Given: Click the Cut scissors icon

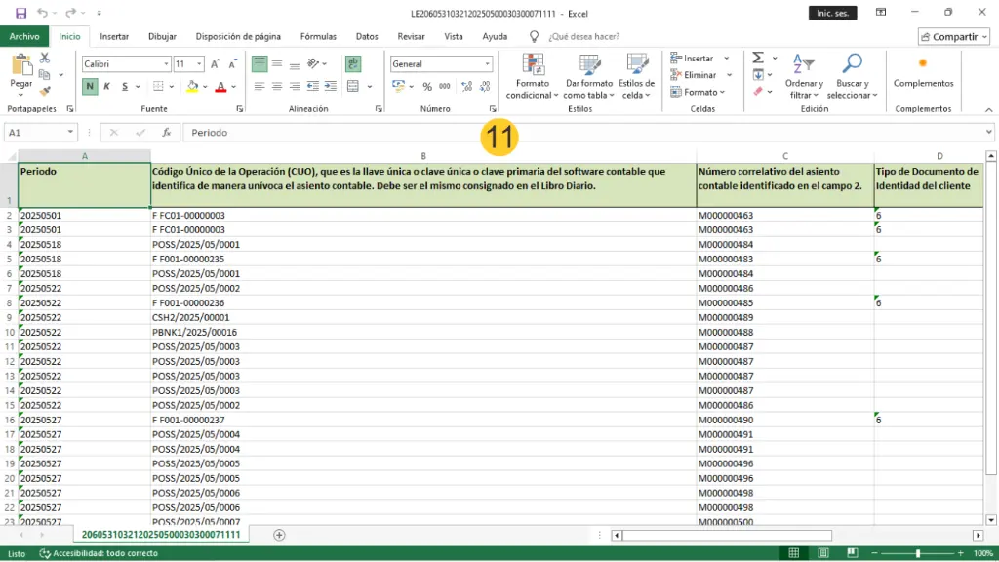Looking at the screenshot, I should tap(45, 59).
